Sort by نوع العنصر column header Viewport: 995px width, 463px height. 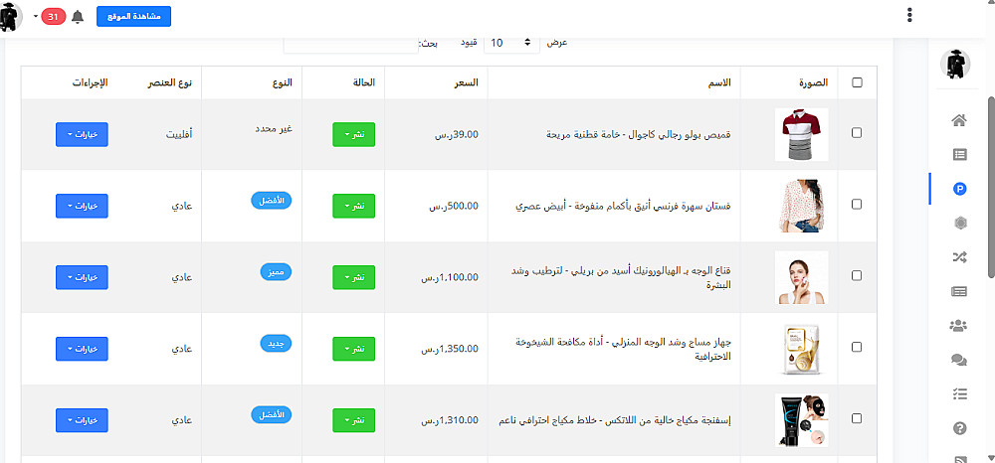click(x=170, y=83)
